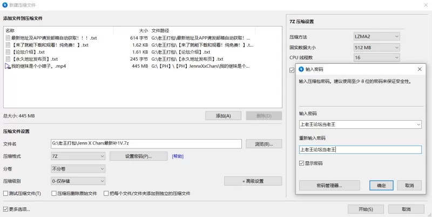Click 1.61 KB size cell
432x217 pixels.
pyautogui.click(x=140, y=52)
